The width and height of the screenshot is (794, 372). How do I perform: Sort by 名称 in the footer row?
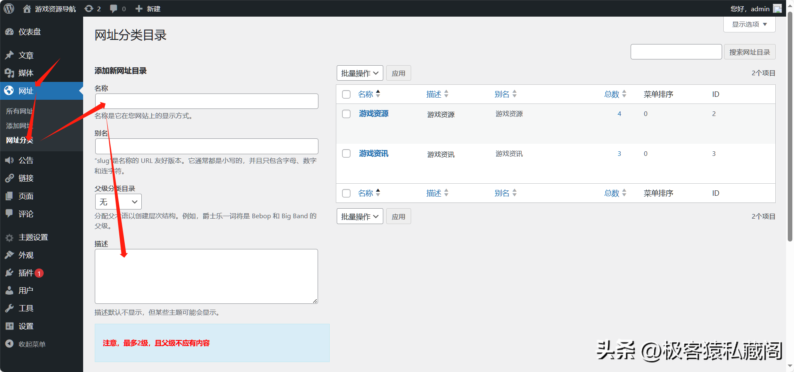(x=369, y=193)
